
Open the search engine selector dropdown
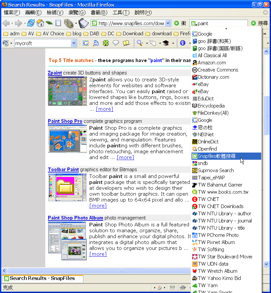194,24
